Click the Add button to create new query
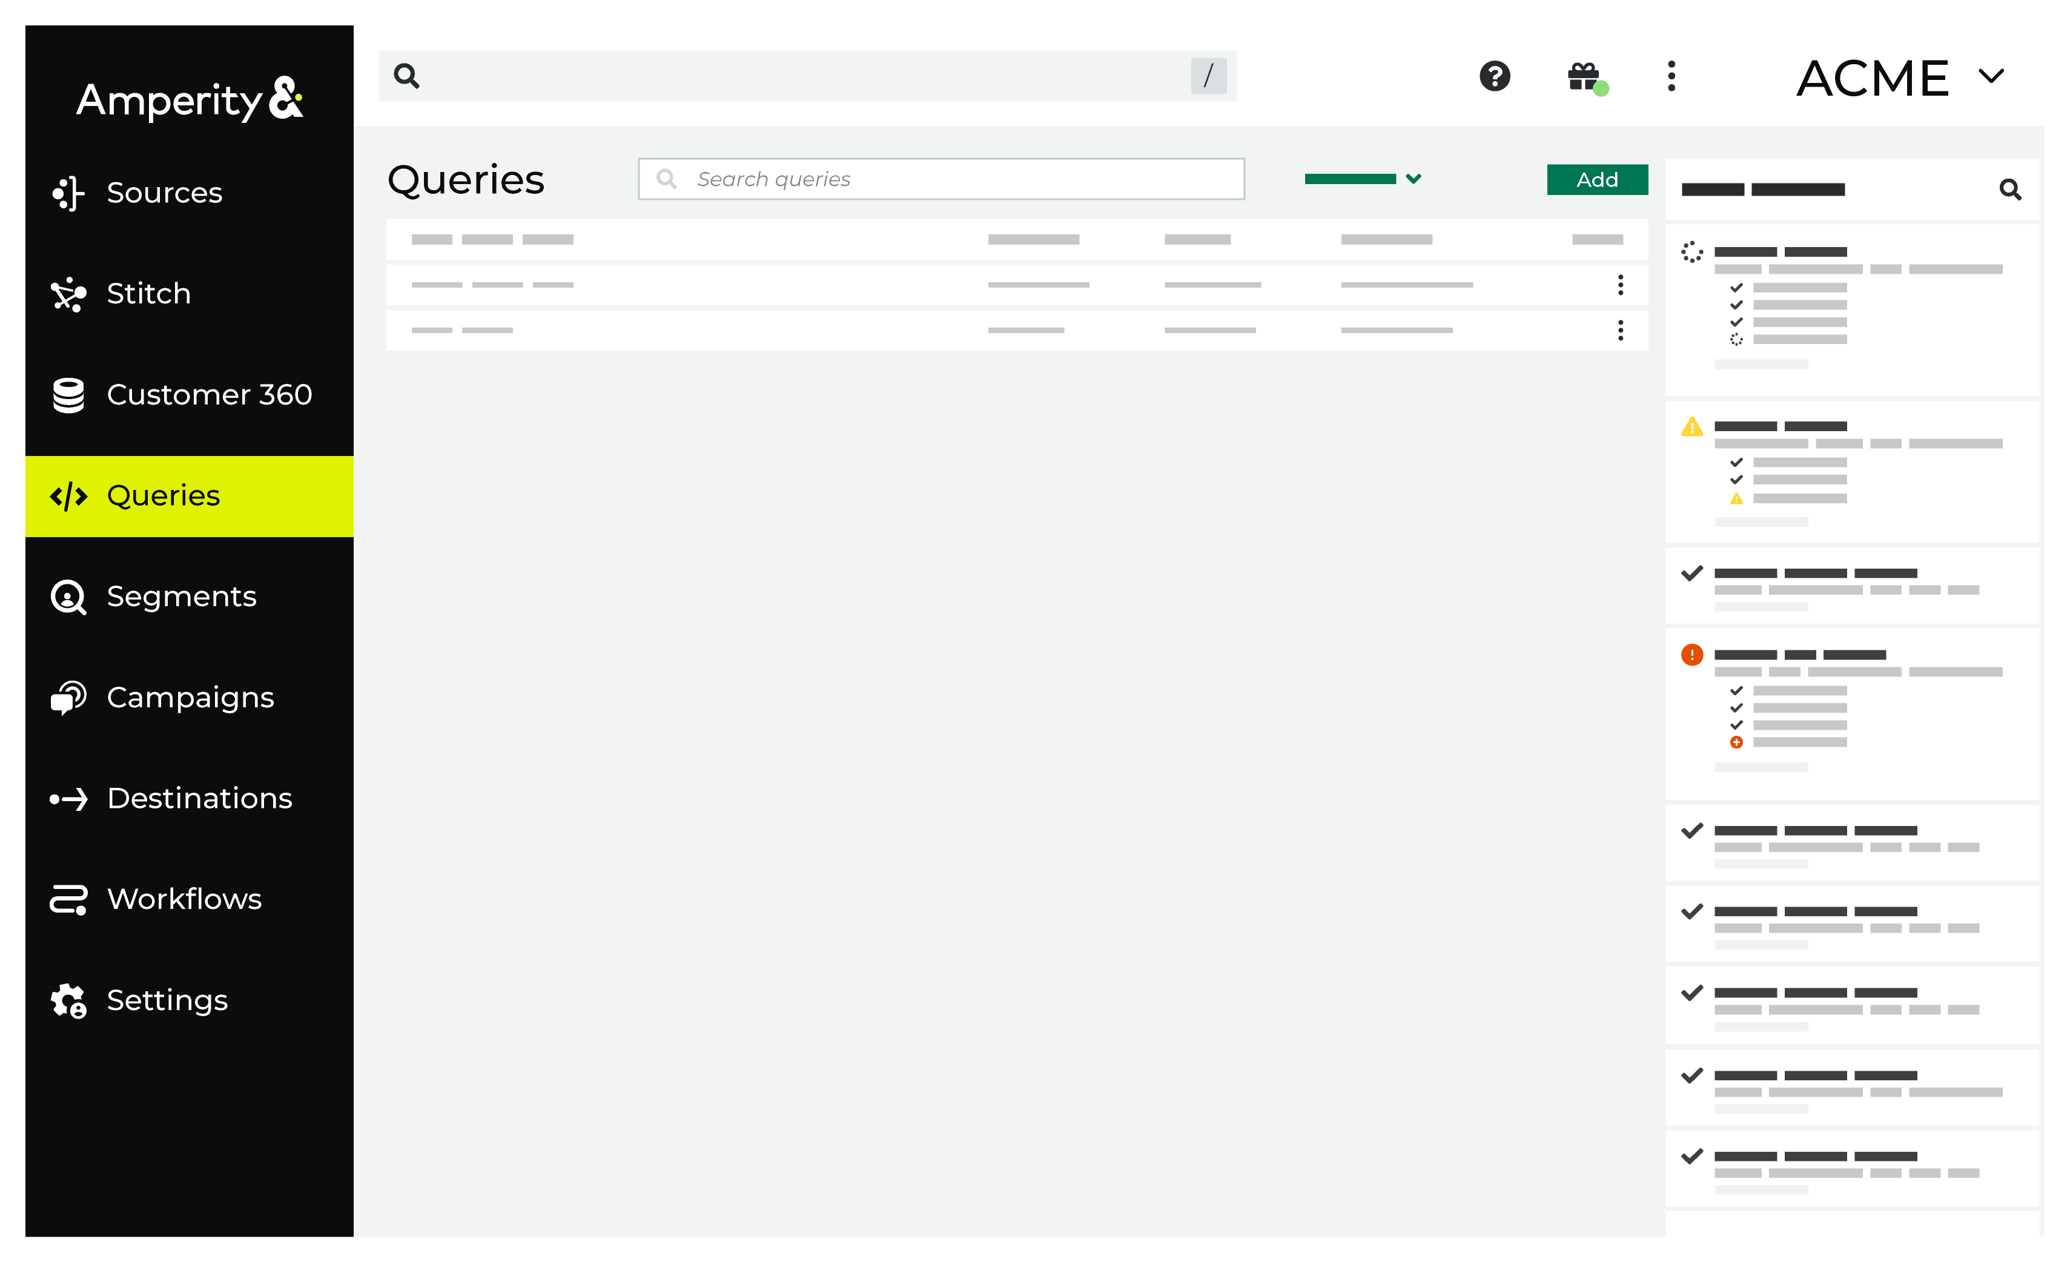The image size is (2070, 1262). click(1597, 179)
